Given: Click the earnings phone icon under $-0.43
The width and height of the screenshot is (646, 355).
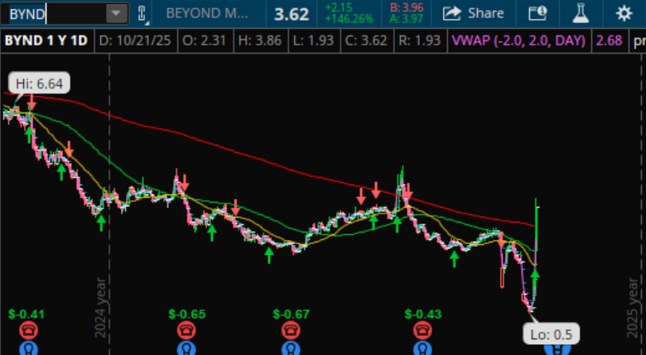Looking at the screenshot, I should click(x=422, y=330).
